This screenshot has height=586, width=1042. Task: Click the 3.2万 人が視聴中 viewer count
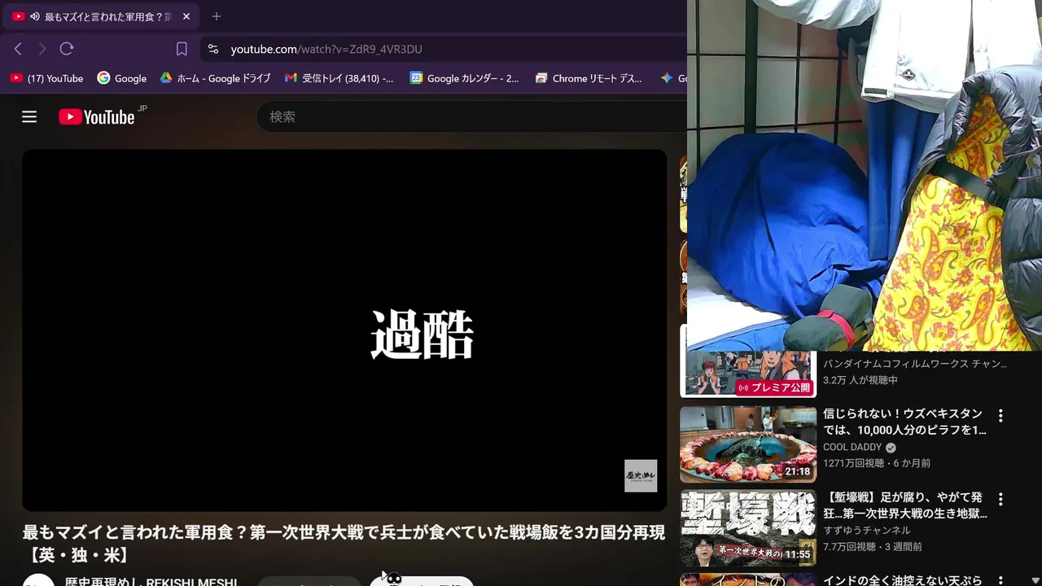[x=860, y=380]
